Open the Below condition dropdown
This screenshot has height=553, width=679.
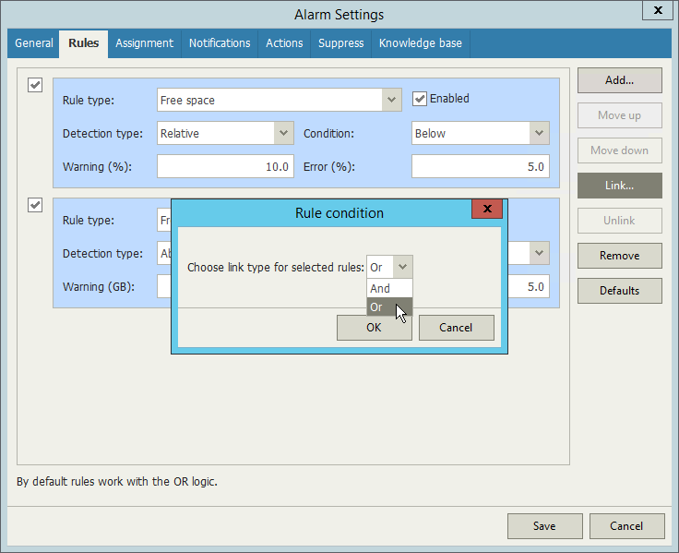click(539, 133)
